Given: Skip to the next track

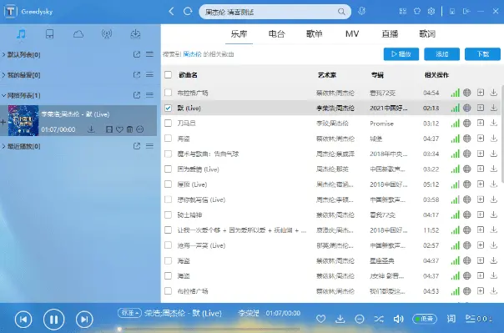Looking at the screenshot, I should (84, 319).
